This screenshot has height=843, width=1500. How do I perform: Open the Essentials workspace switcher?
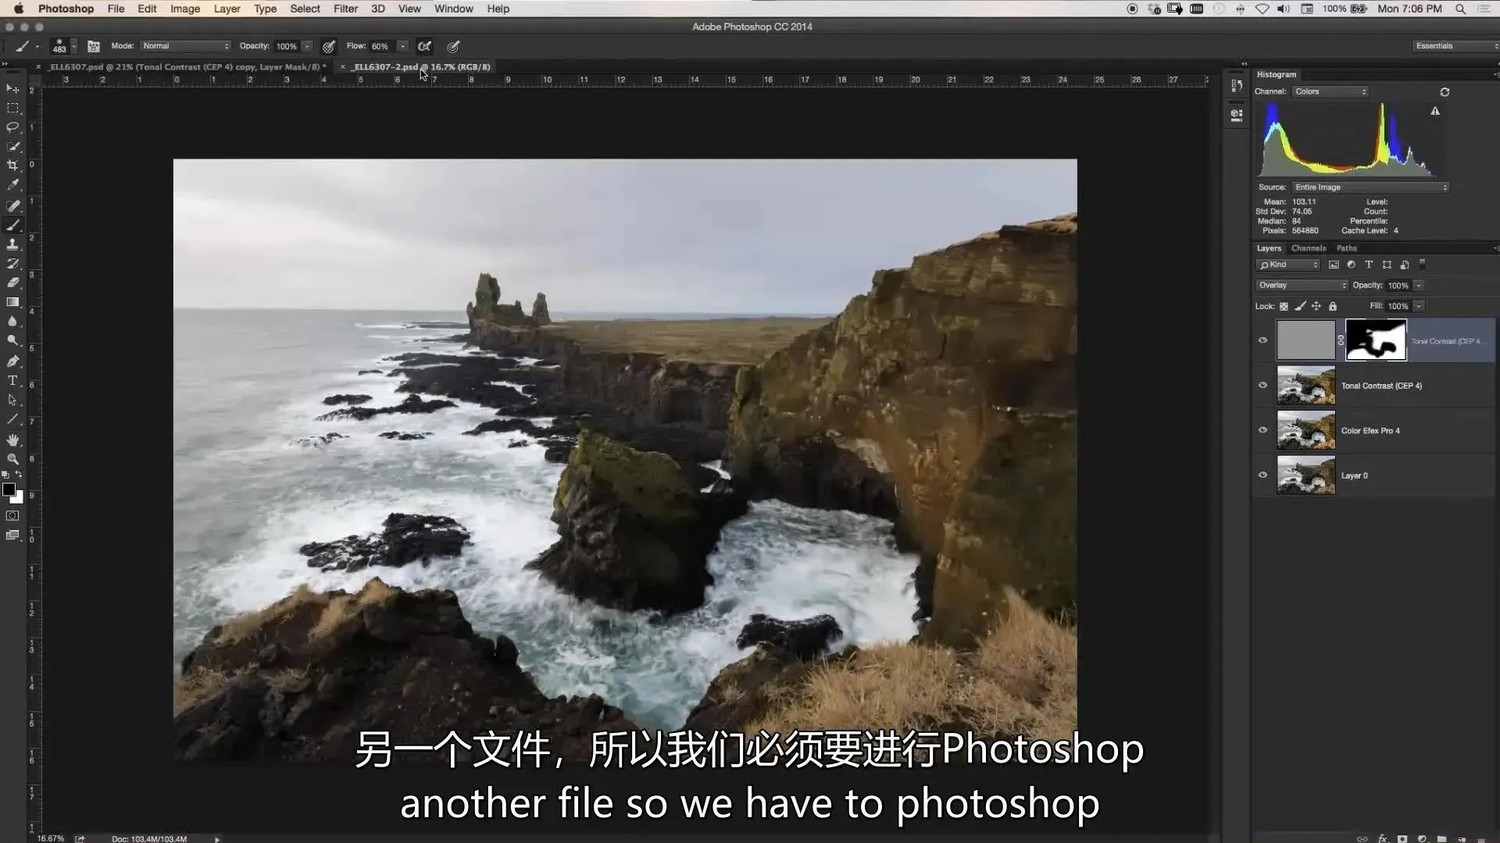tap(1455, 46)
